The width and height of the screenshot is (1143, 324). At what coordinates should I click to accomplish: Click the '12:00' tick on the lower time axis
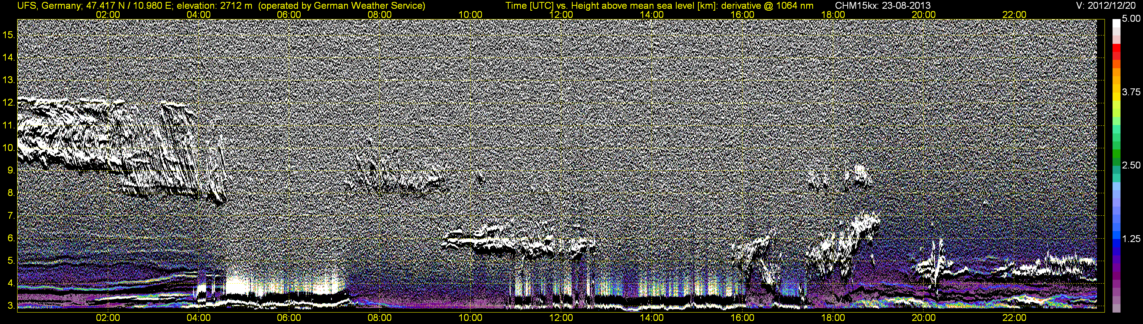[x=561, y=318]
